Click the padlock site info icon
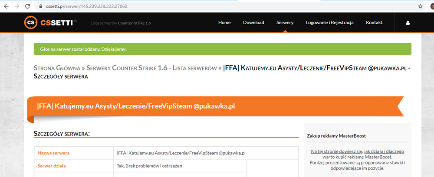 (40, 6)
